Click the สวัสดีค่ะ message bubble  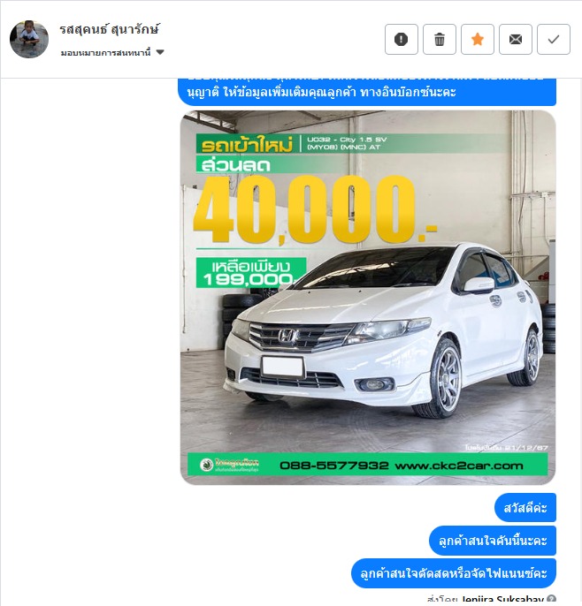(525, 507)
